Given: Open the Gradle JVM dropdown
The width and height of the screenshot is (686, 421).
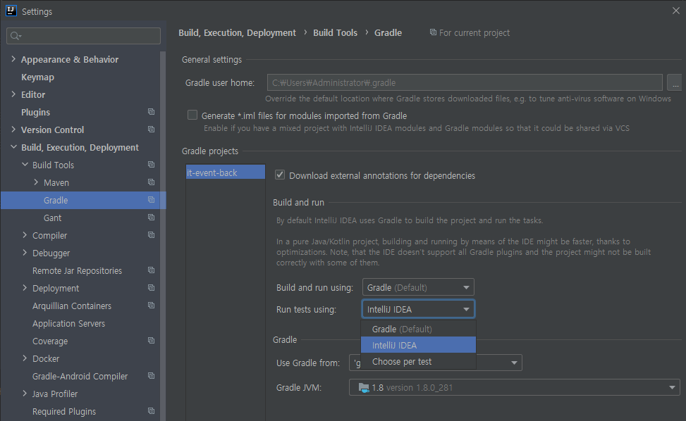Looking at the screenshot, I should click(x=515, y=387).
